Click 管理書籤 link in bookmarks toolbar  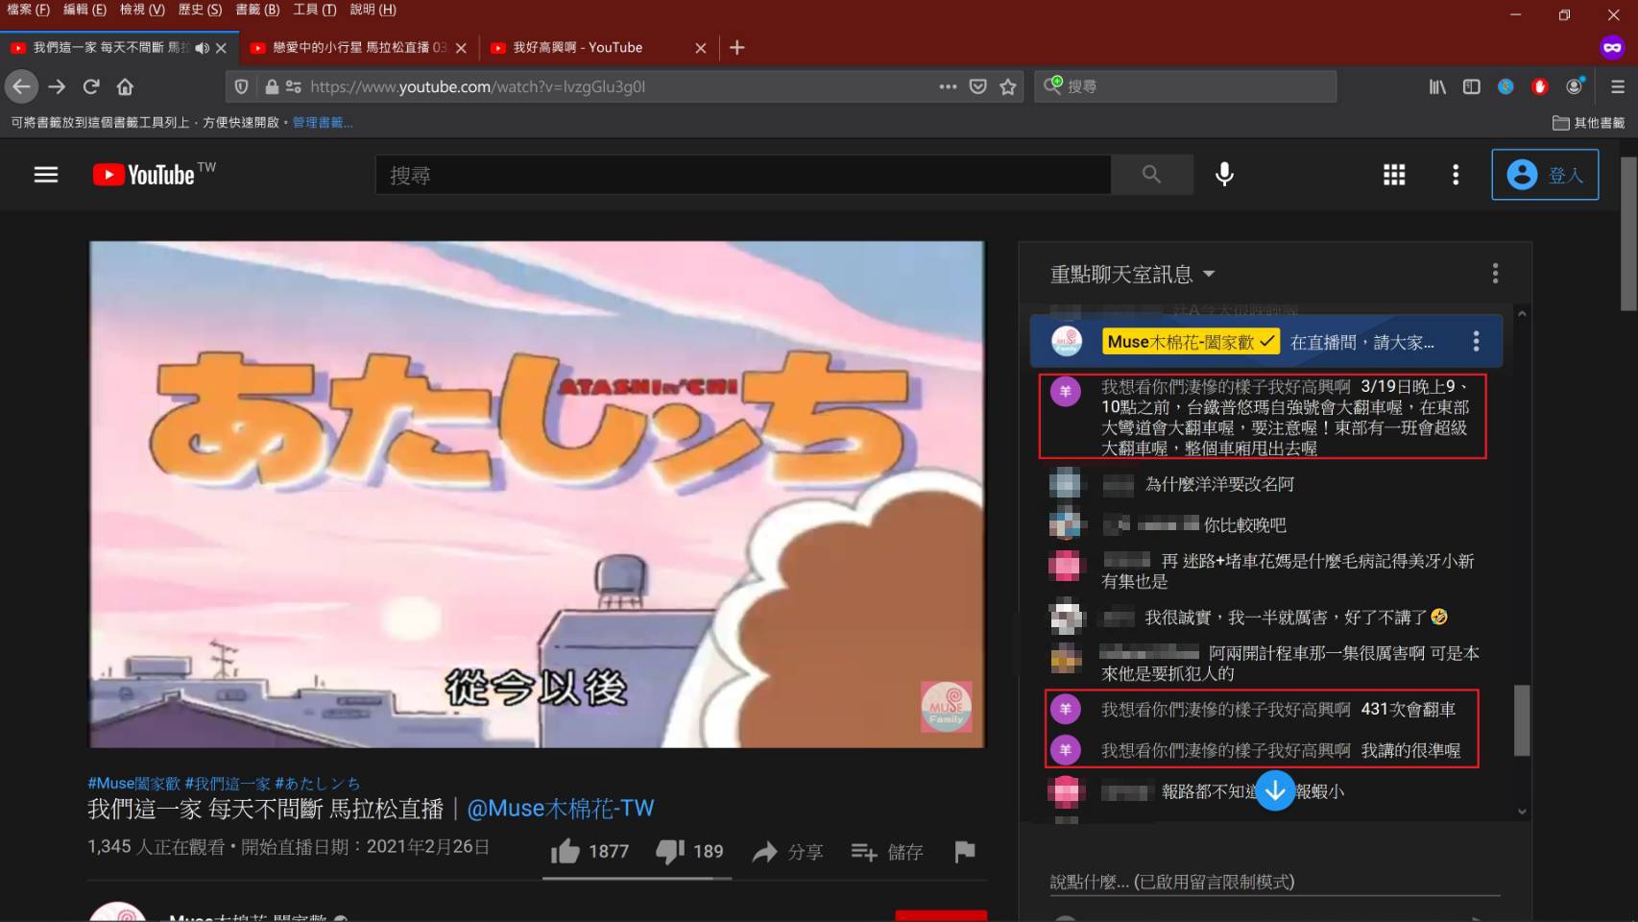tap(323, 123)
